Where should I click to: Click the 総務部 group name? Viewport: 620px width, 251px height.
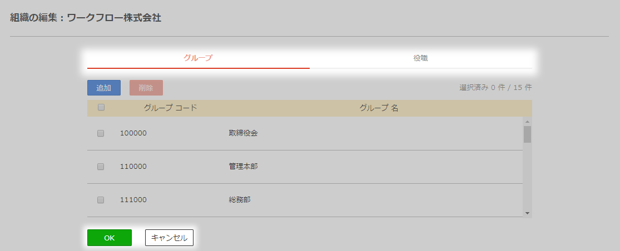pos(240,200)
